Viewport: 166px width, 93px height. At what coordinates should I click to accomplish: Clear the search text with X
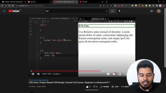(x=107, y=11)
